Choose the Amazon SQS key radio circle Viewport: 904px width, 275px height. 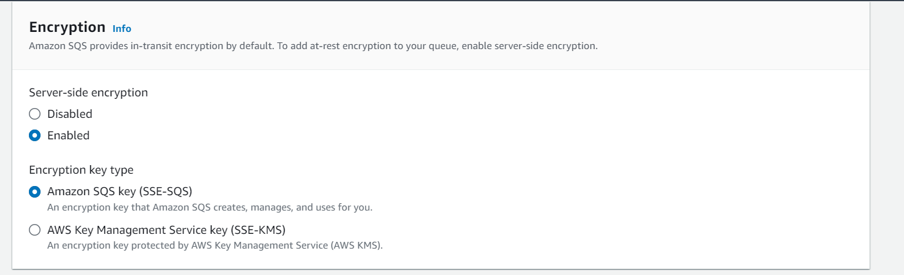click(x=35, y=192)
